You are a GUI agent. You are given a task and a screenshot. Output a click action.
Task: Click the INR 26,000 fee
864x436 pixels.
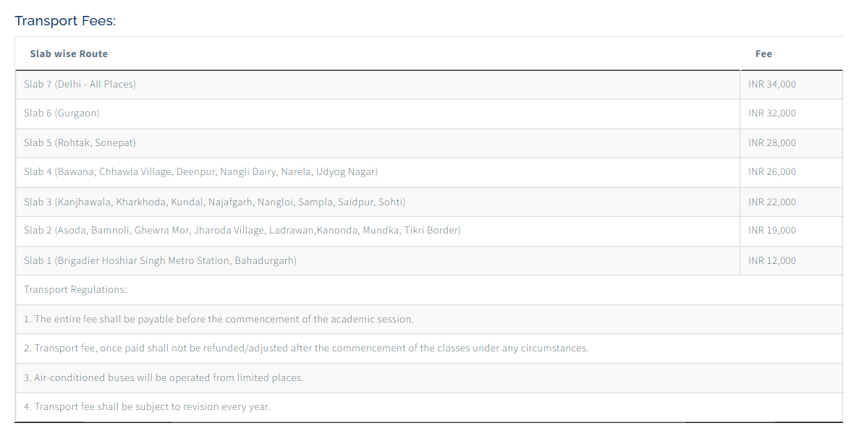pyautogui.click(x=772, y=172)
